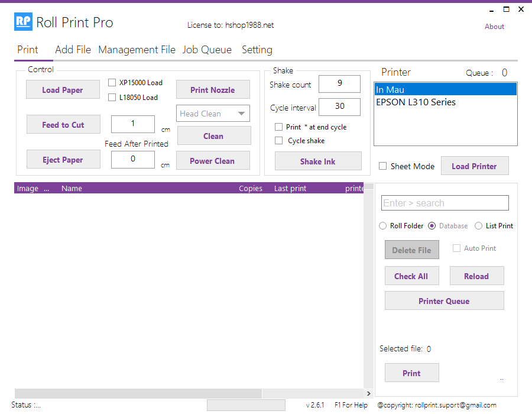Click the Roll Print Pro logo icon
This screenshot has width=532, height=414.
23,22
